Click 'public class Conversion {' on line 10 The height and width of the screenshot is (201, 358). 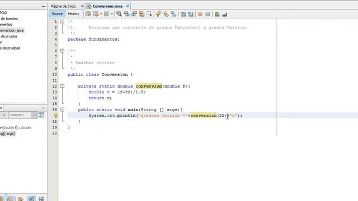pos(100,74)
